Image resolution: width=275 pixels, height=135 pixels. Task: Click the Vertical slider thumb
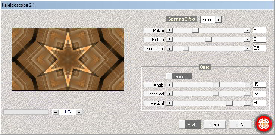coord(229,103)
